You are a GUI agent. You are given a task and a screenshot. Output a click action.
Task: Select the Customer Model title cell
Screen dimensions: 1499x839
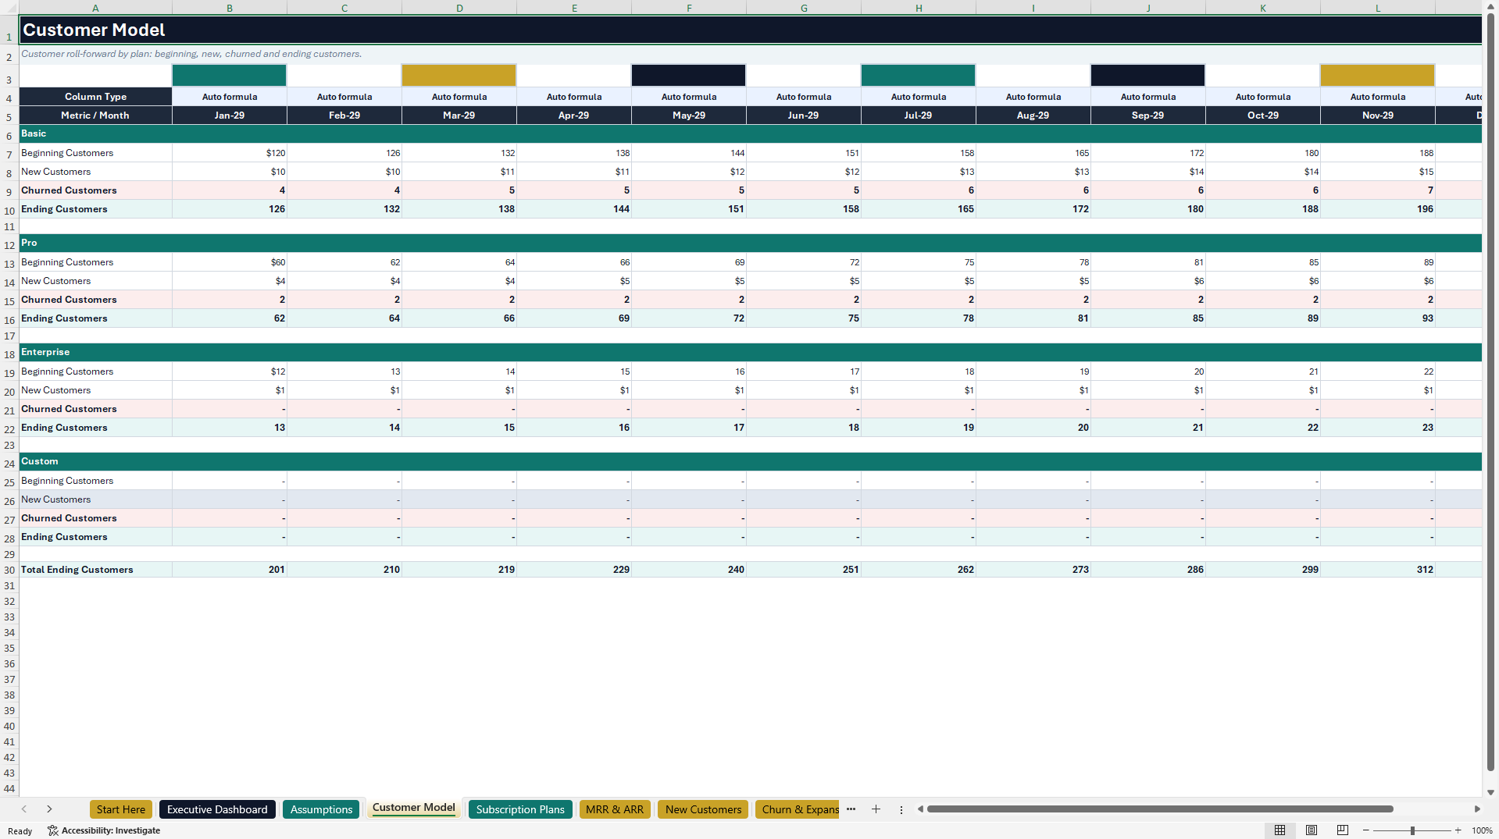coord(750,30)
